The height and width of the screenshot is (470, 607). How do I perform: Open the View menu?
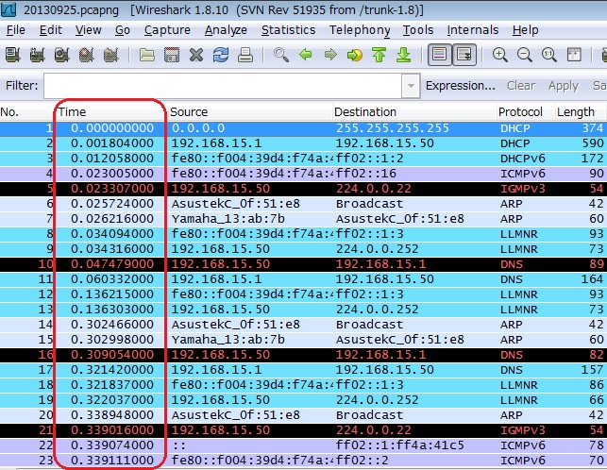tap(88, 30)
